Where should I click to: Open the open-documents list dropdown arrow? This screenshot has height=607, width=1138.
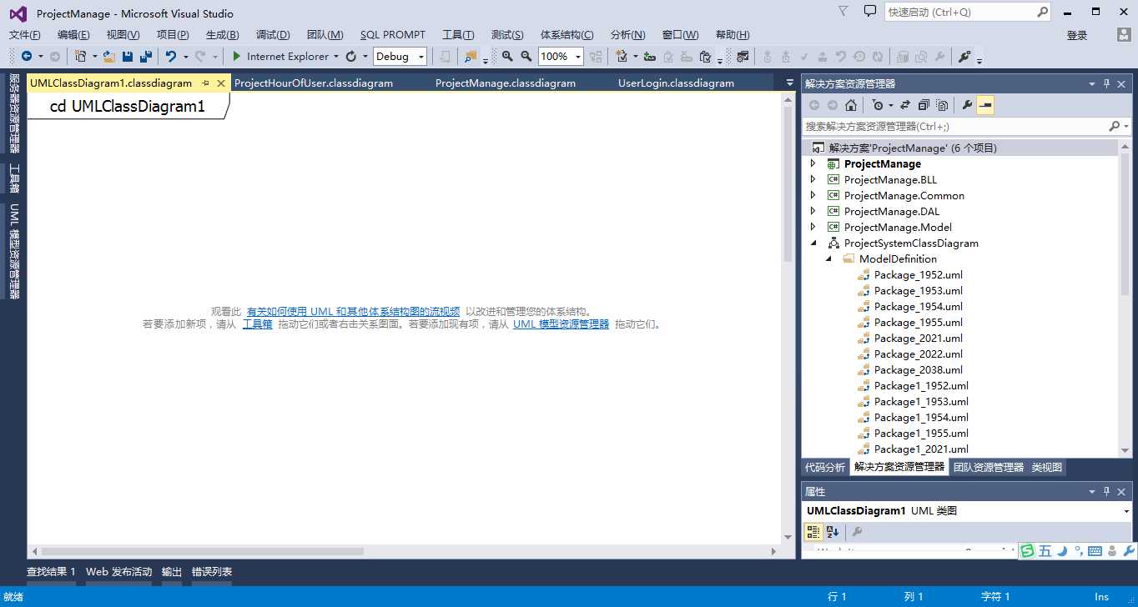tap(790, 83)
